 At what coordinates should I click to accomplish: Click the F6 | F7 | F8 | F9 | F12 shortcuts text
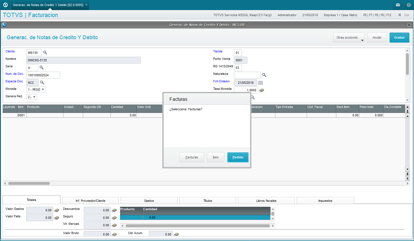pyautogui.click(x=377, y=15)
